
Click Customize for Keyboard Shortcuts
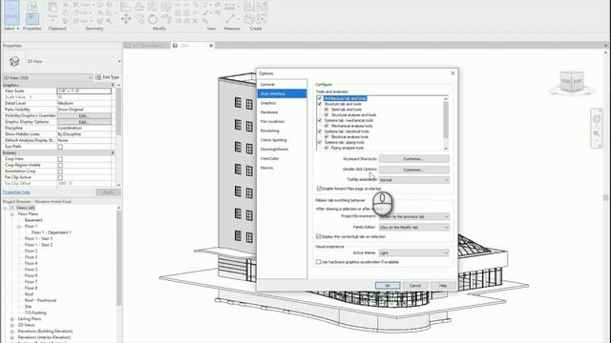(413, 159)
